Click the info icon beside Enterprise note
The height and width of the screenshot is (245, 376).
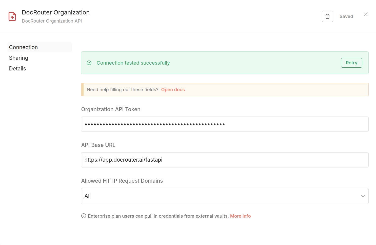point(84,216)
